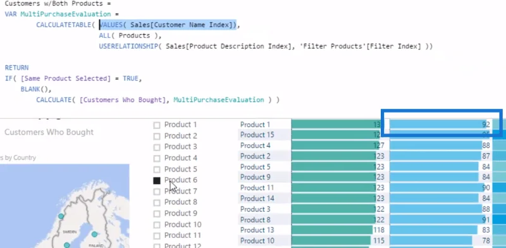Click the value 118 in the Product 13 row

pyautogui.click(x=378, y=230)
